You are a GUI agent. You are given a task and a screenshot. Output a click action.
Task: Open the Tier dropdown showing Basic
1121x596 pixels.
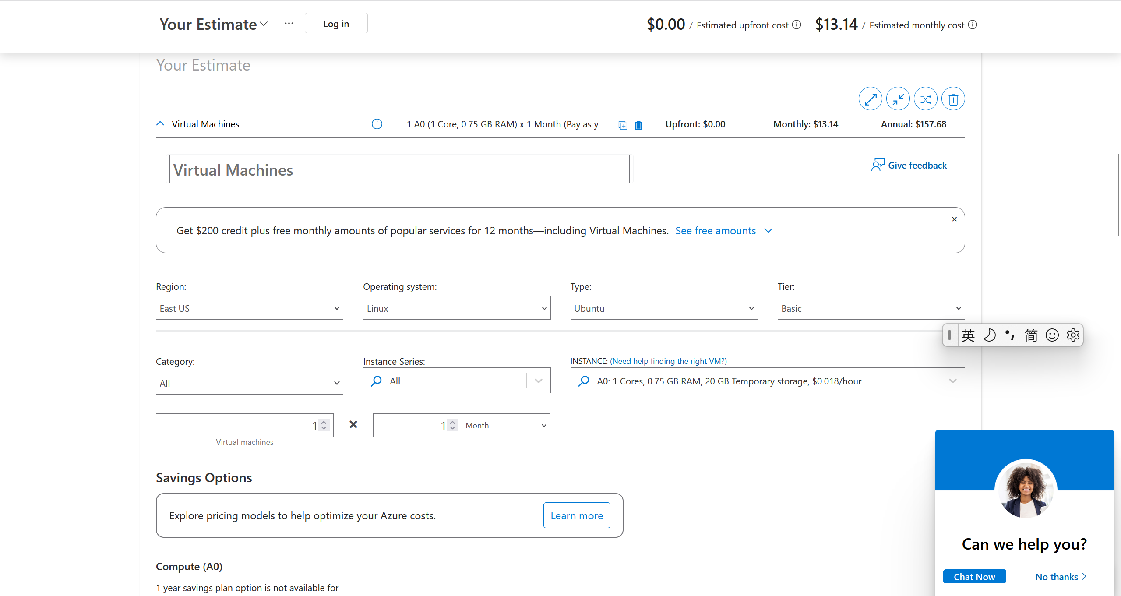click(x=871, y=308)
